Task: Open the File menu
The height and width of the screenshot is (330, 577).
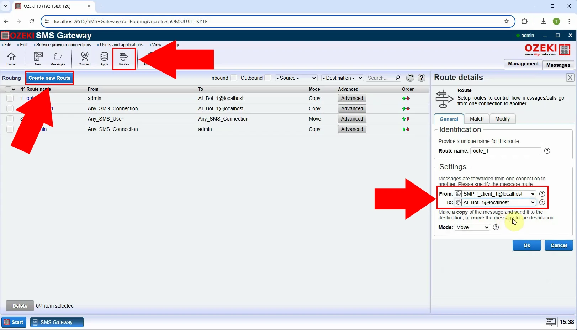Action: [x=7, y=45]
